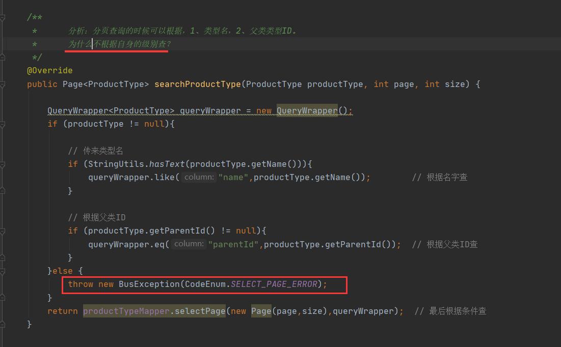Click the hasText method call
This screenshot has height=347, width=561.
tap(167, 164)
